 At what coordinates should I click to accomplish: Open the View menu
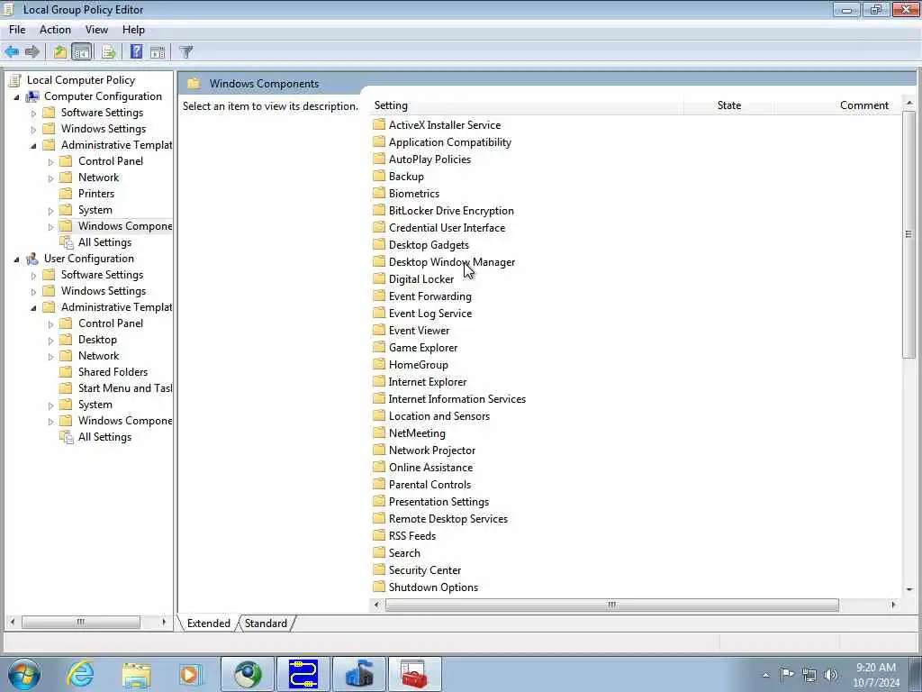coord(96,30)
